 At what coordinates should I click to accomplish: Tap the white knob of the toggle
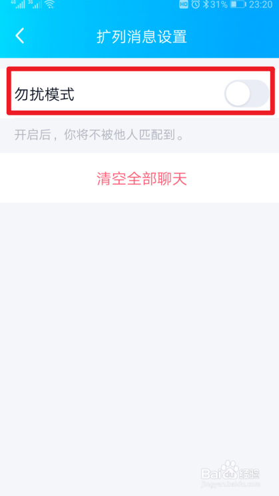[x=238, y=93]
